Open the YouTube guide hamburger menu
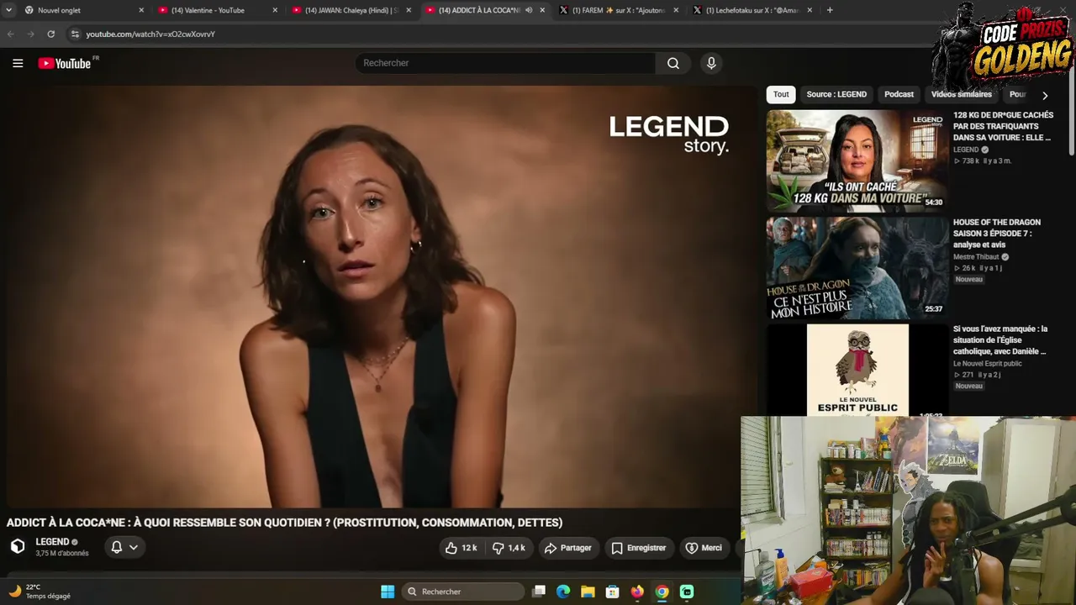 [18, 63]
